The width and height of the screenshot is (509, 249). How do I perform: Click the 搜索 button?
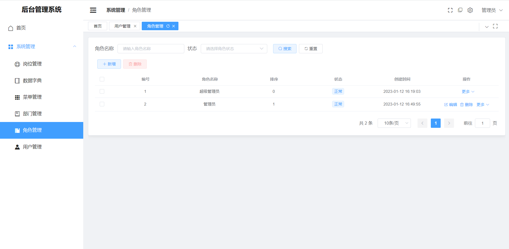point(285,49)
